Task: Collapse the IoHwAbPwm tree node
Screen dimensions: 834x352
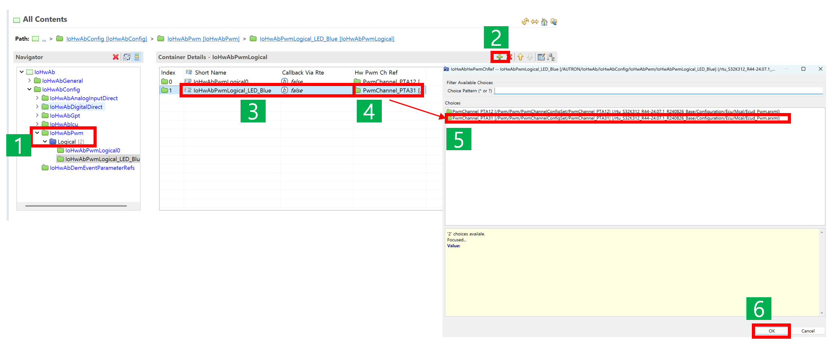Action: point(37,133)
